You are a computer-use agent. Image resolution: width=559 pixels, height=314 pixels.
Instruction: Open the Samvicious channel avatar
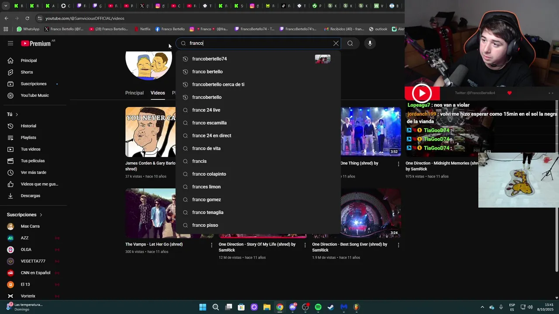(149, 66)
